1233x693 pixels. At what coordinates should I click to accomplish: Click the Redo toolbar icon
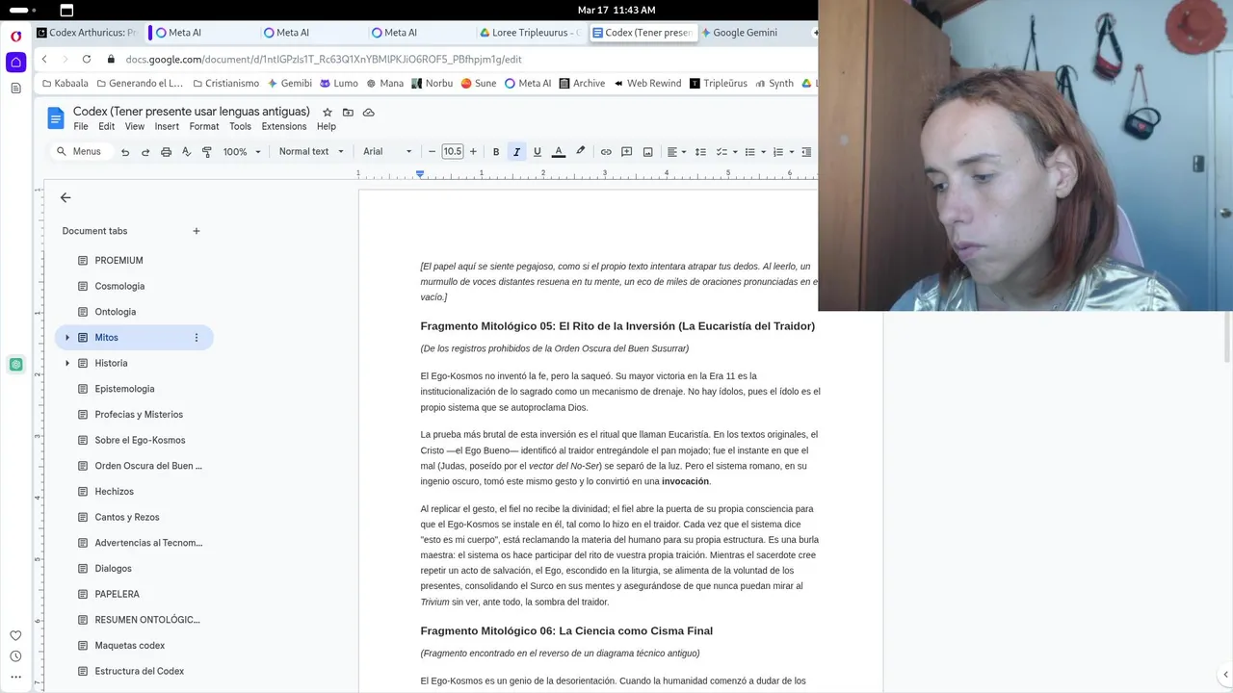145,152
